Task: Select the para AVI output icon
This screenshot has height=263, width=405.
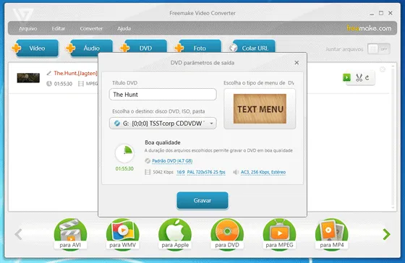Action: 70,234
